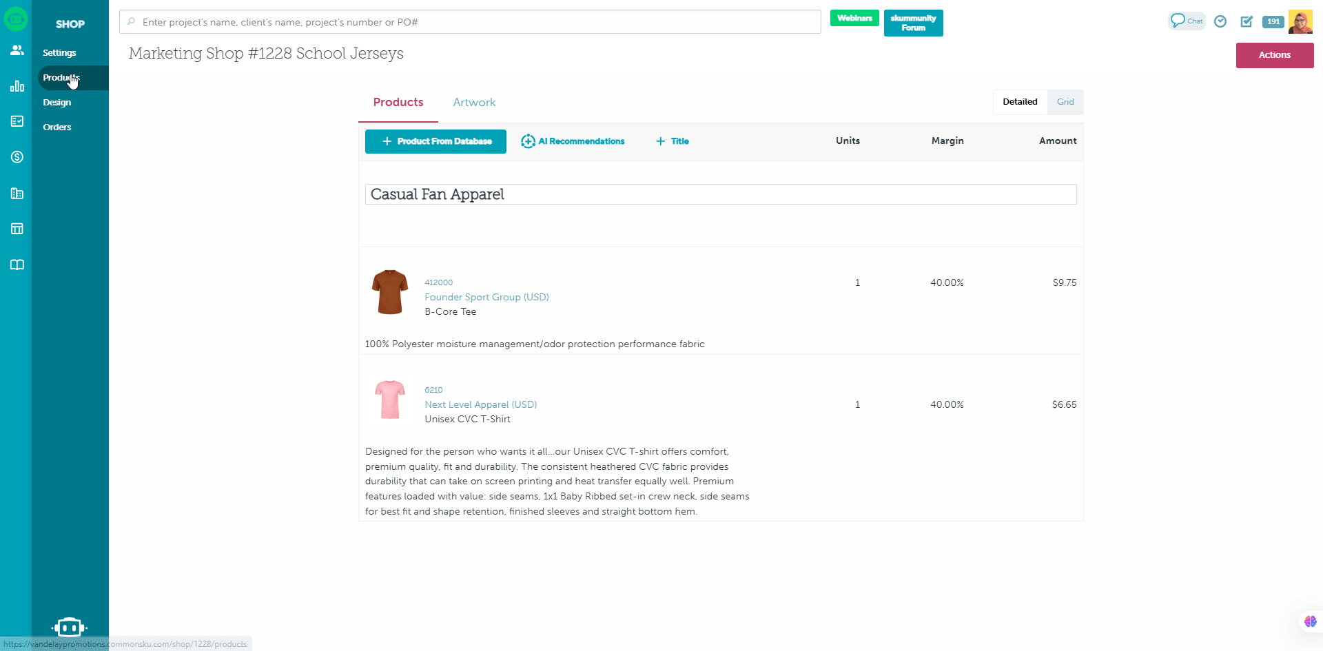Open the commonsku home icon at top left
Screen dimensions: 1323x651
16,19
